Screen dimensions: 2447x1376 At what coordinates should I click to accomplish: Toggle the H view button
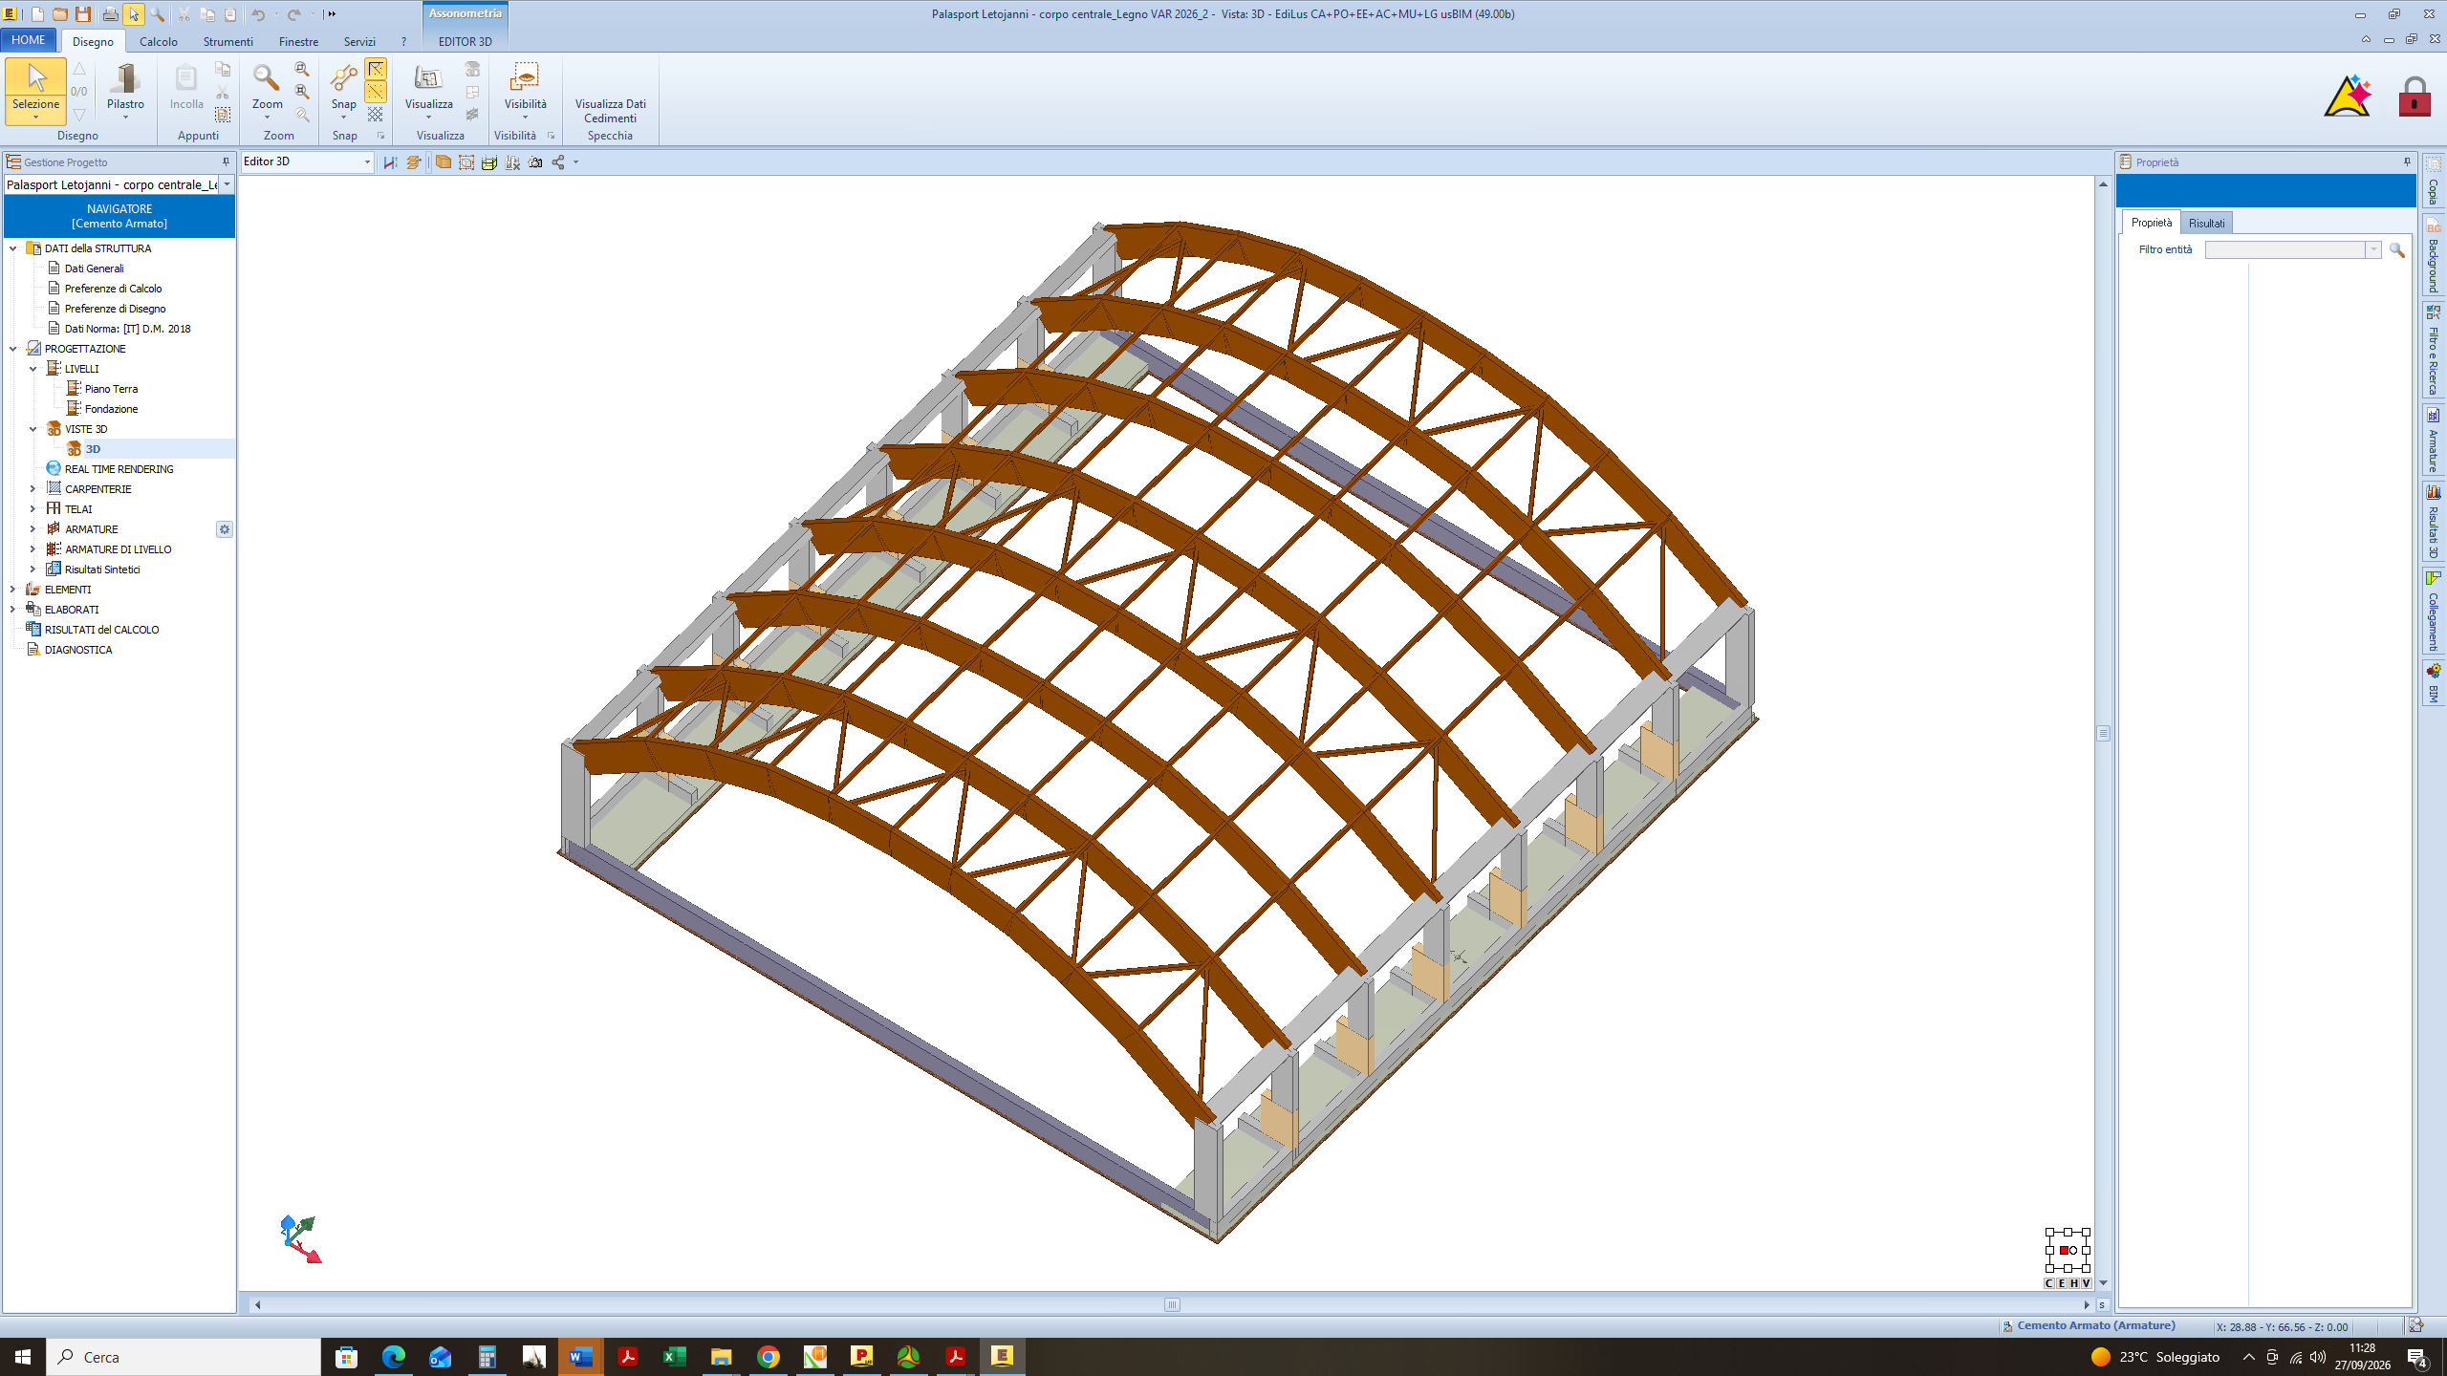2074,1283
